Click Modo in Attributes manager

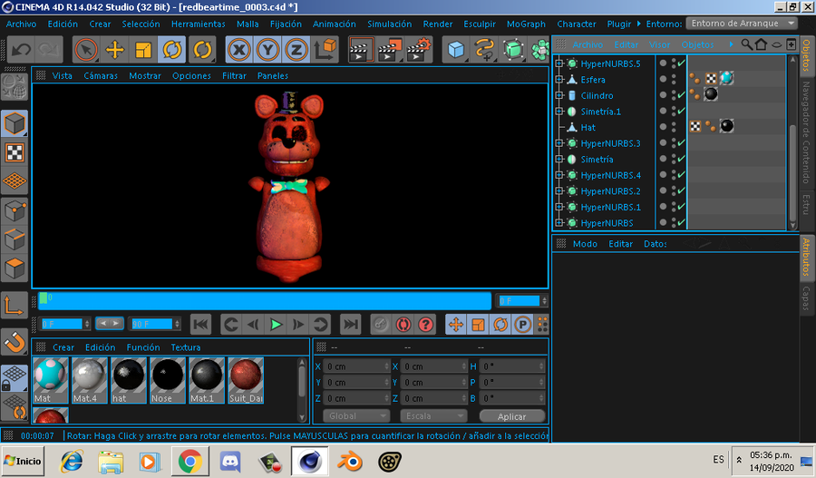click(585, 244)
